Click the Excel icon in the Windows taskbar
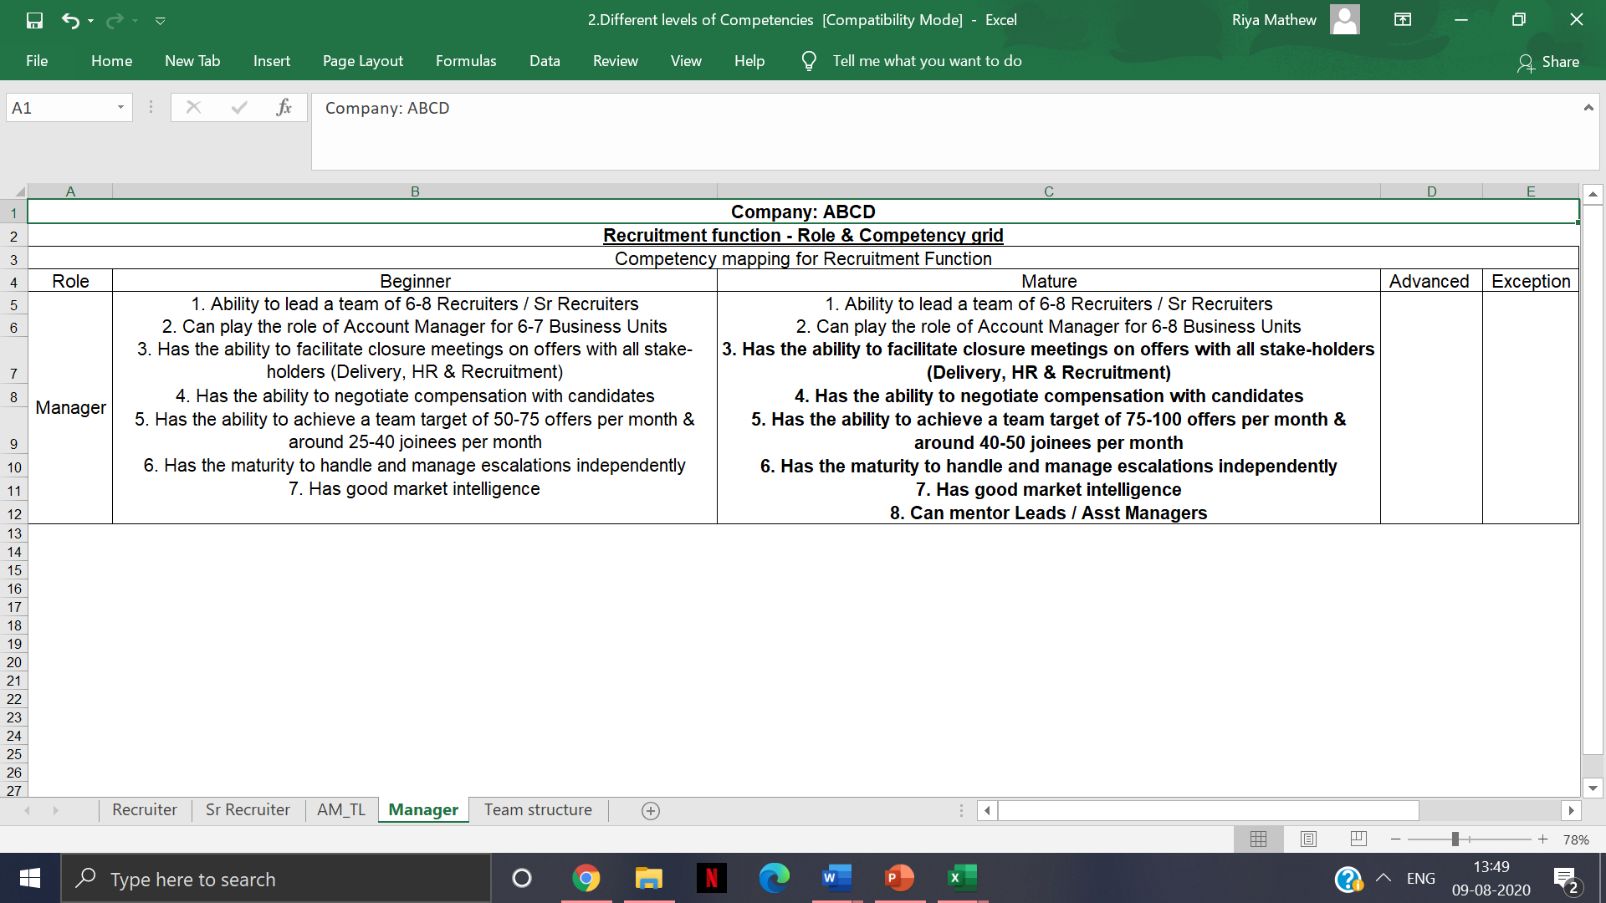This screenshot has height=903, width=1606. point(962,878)
